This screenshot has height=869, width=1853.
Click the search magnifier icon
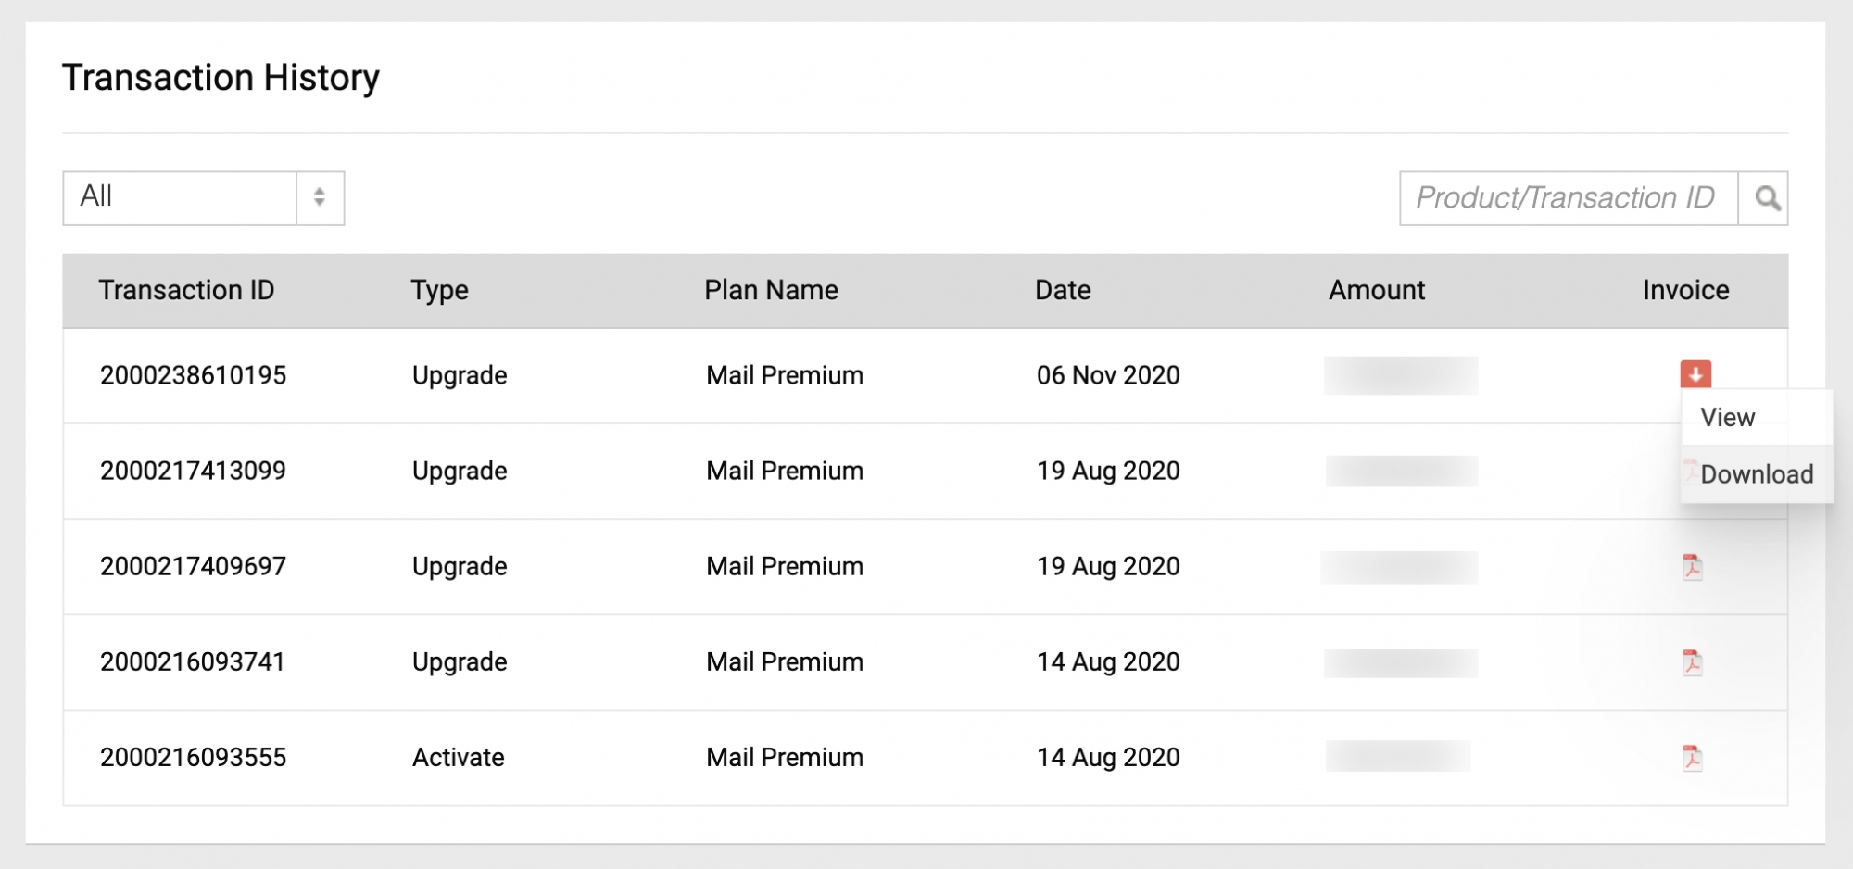[1766, 198]
